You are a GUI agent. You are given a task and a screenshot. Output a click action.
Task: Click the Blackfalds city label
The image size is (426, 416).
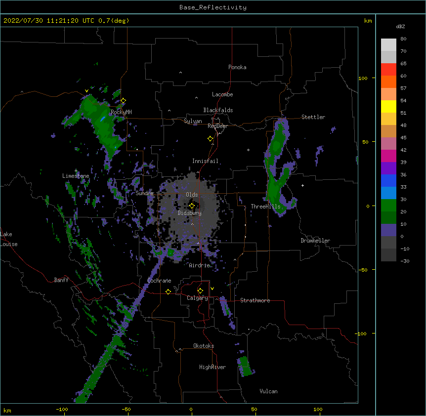(x=218, y=110)
